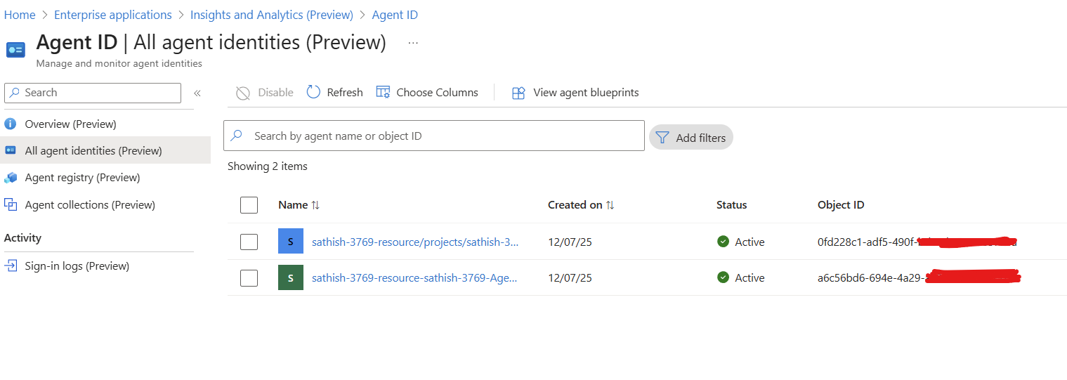Check the box for sathish-3769-resource/projects row

point(249,242)
